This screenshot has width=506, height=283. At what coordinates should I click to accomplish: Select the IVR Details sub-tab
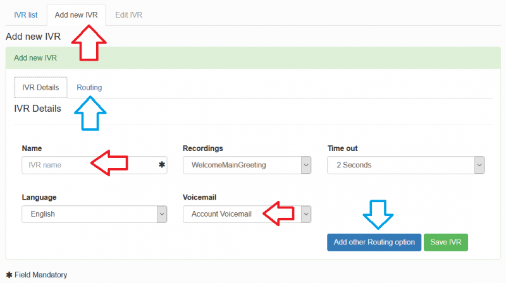[x=40, y=87]
